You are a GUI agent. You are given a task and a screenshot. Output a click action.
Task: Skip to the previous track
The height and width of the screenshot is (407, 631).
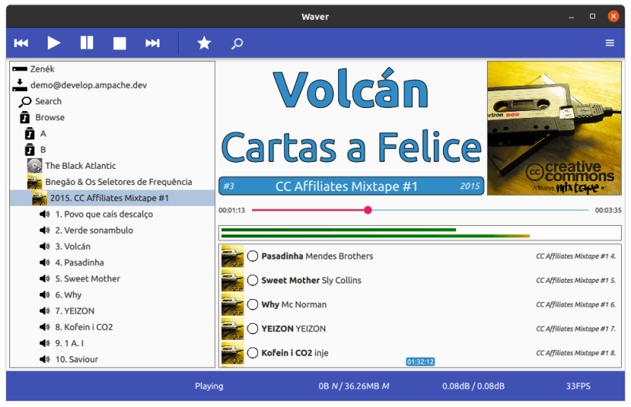pos(21,43)
